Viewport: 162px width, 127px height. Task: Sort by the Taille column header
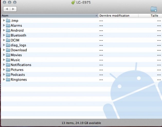click(150, 16)
